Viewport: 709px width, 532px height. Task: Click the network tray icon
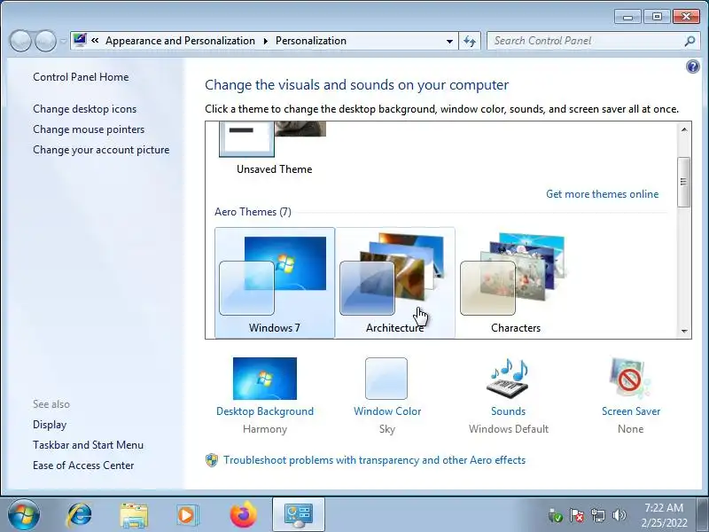[x=597, y=515]
